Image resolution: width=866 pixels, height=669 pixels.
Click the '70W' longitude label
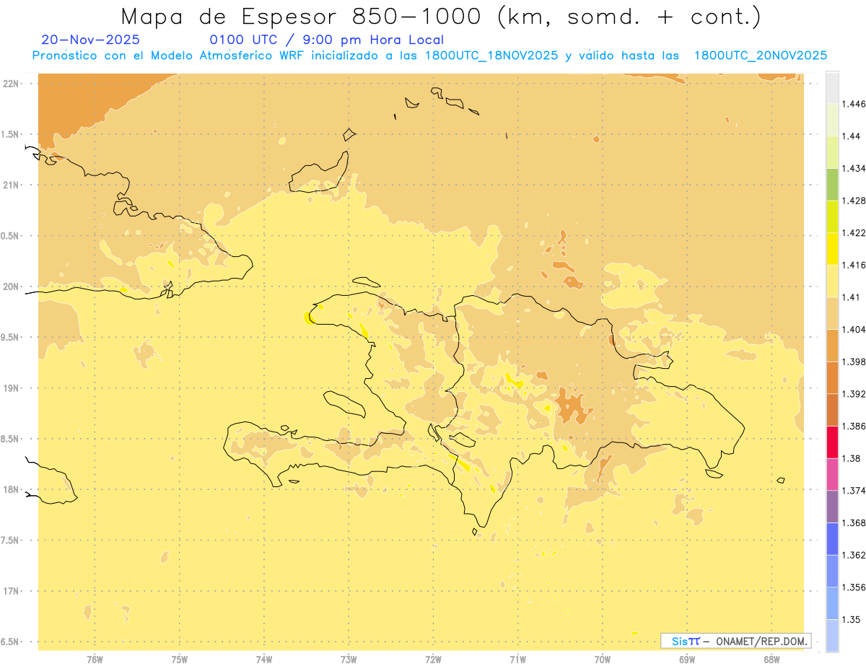603,660
